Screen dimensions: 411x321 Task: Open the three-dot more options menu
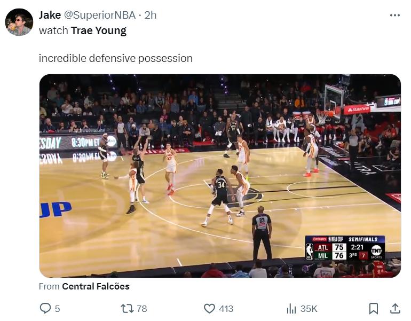[395, 15]
